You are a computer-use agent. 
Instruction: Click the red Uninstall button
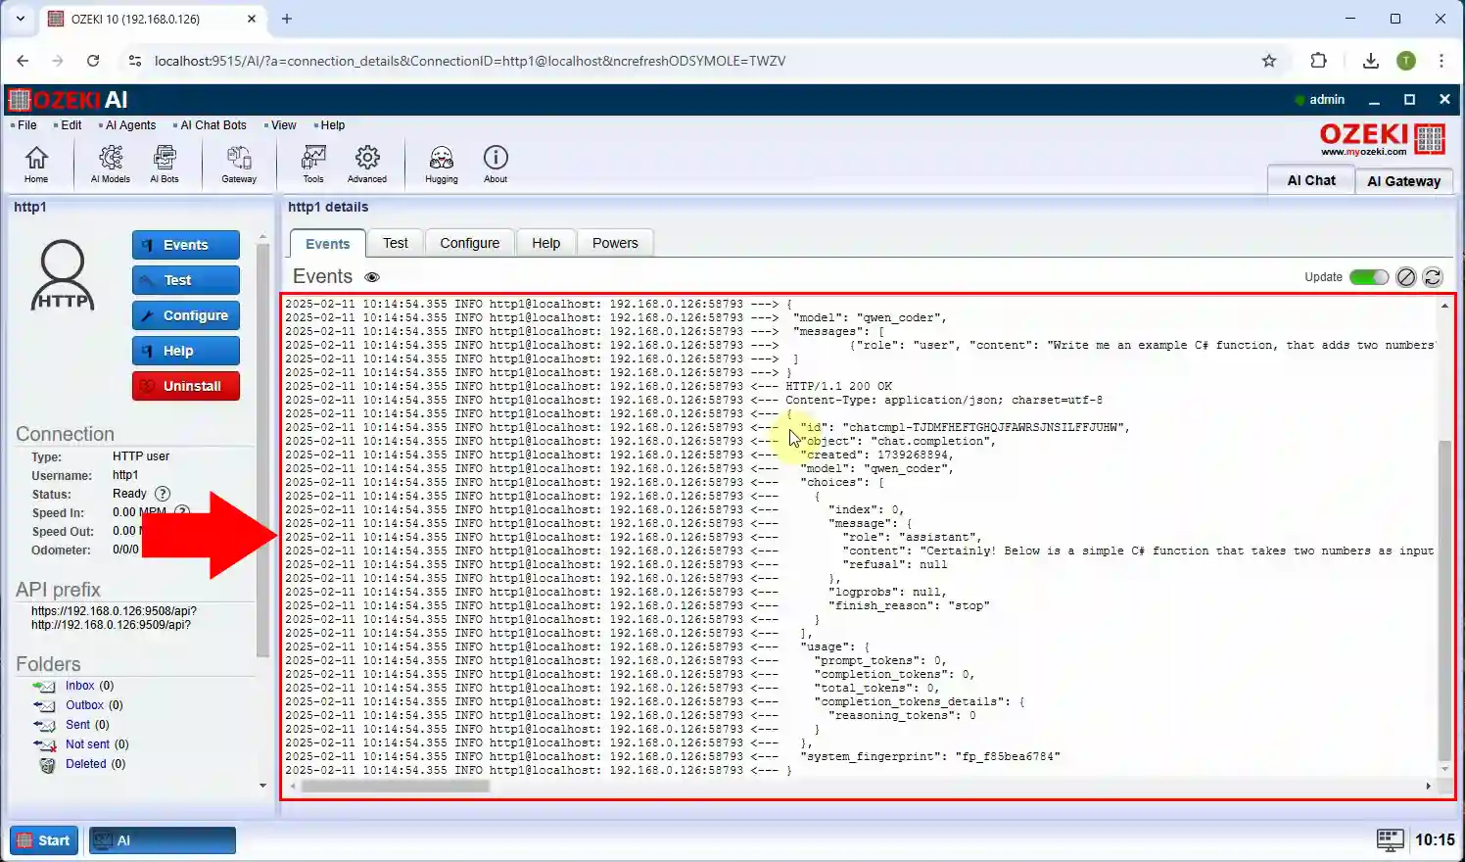(186, 386)
